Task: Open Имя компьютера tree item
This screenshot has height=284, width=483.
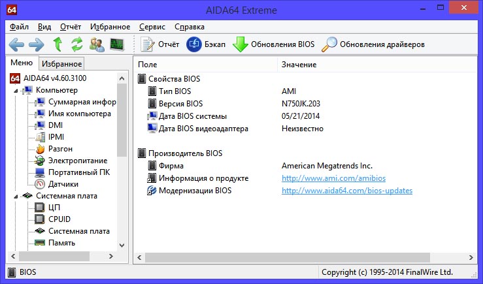Action: point(73,114)
